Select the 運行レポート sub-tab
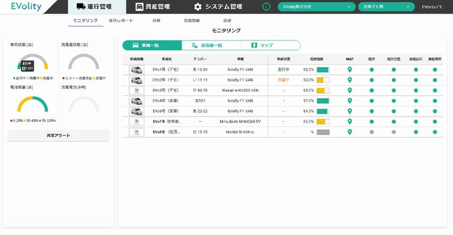453x235 pixels. tap(121, 21)
